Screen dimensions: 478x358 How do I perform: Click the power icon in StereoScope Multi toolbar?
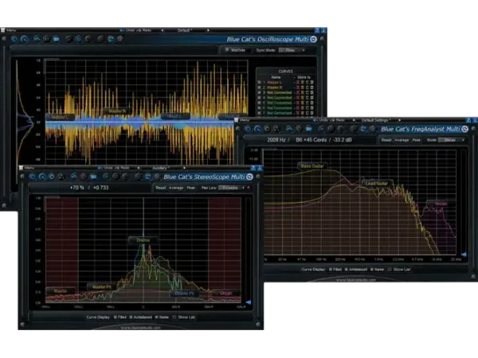click(33, 177)
